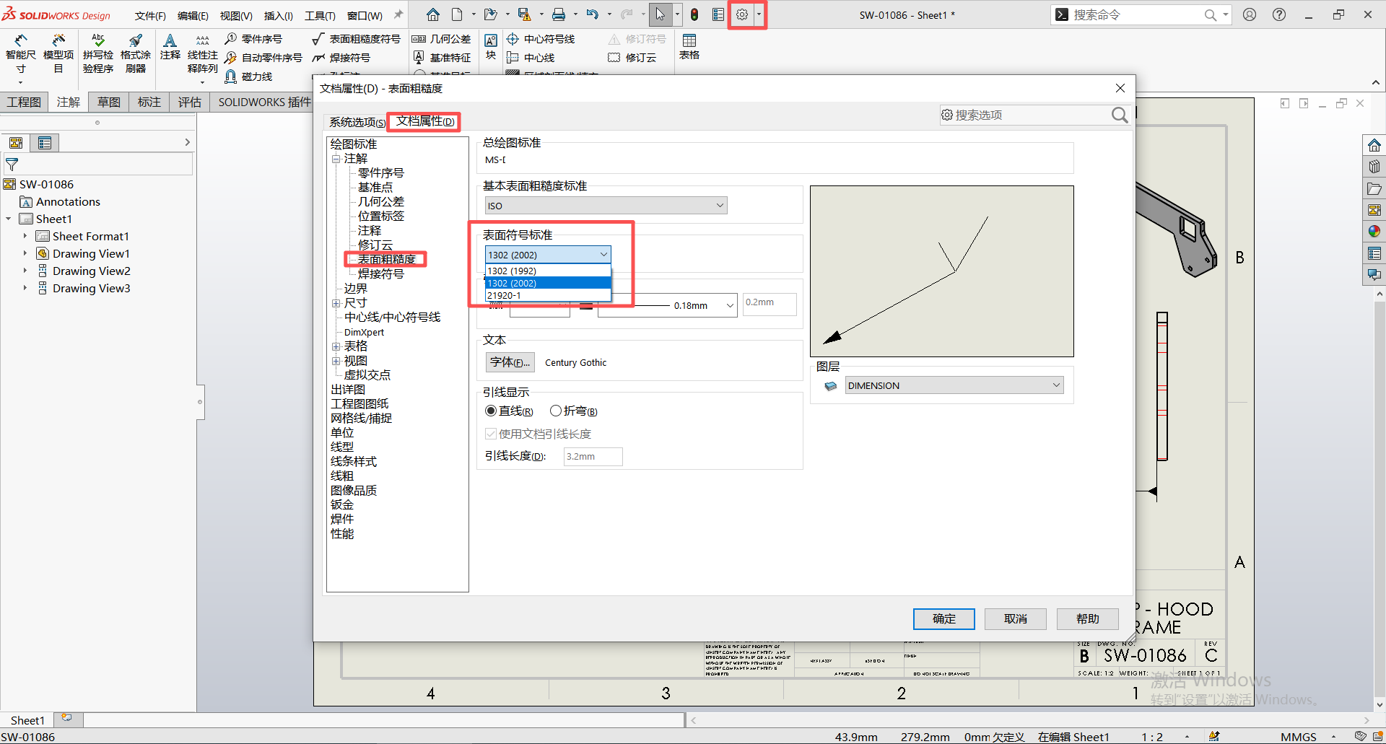Select the 中心符号线 center mark tool
The width and height of the screenshot is (1386, 744).
541,39
